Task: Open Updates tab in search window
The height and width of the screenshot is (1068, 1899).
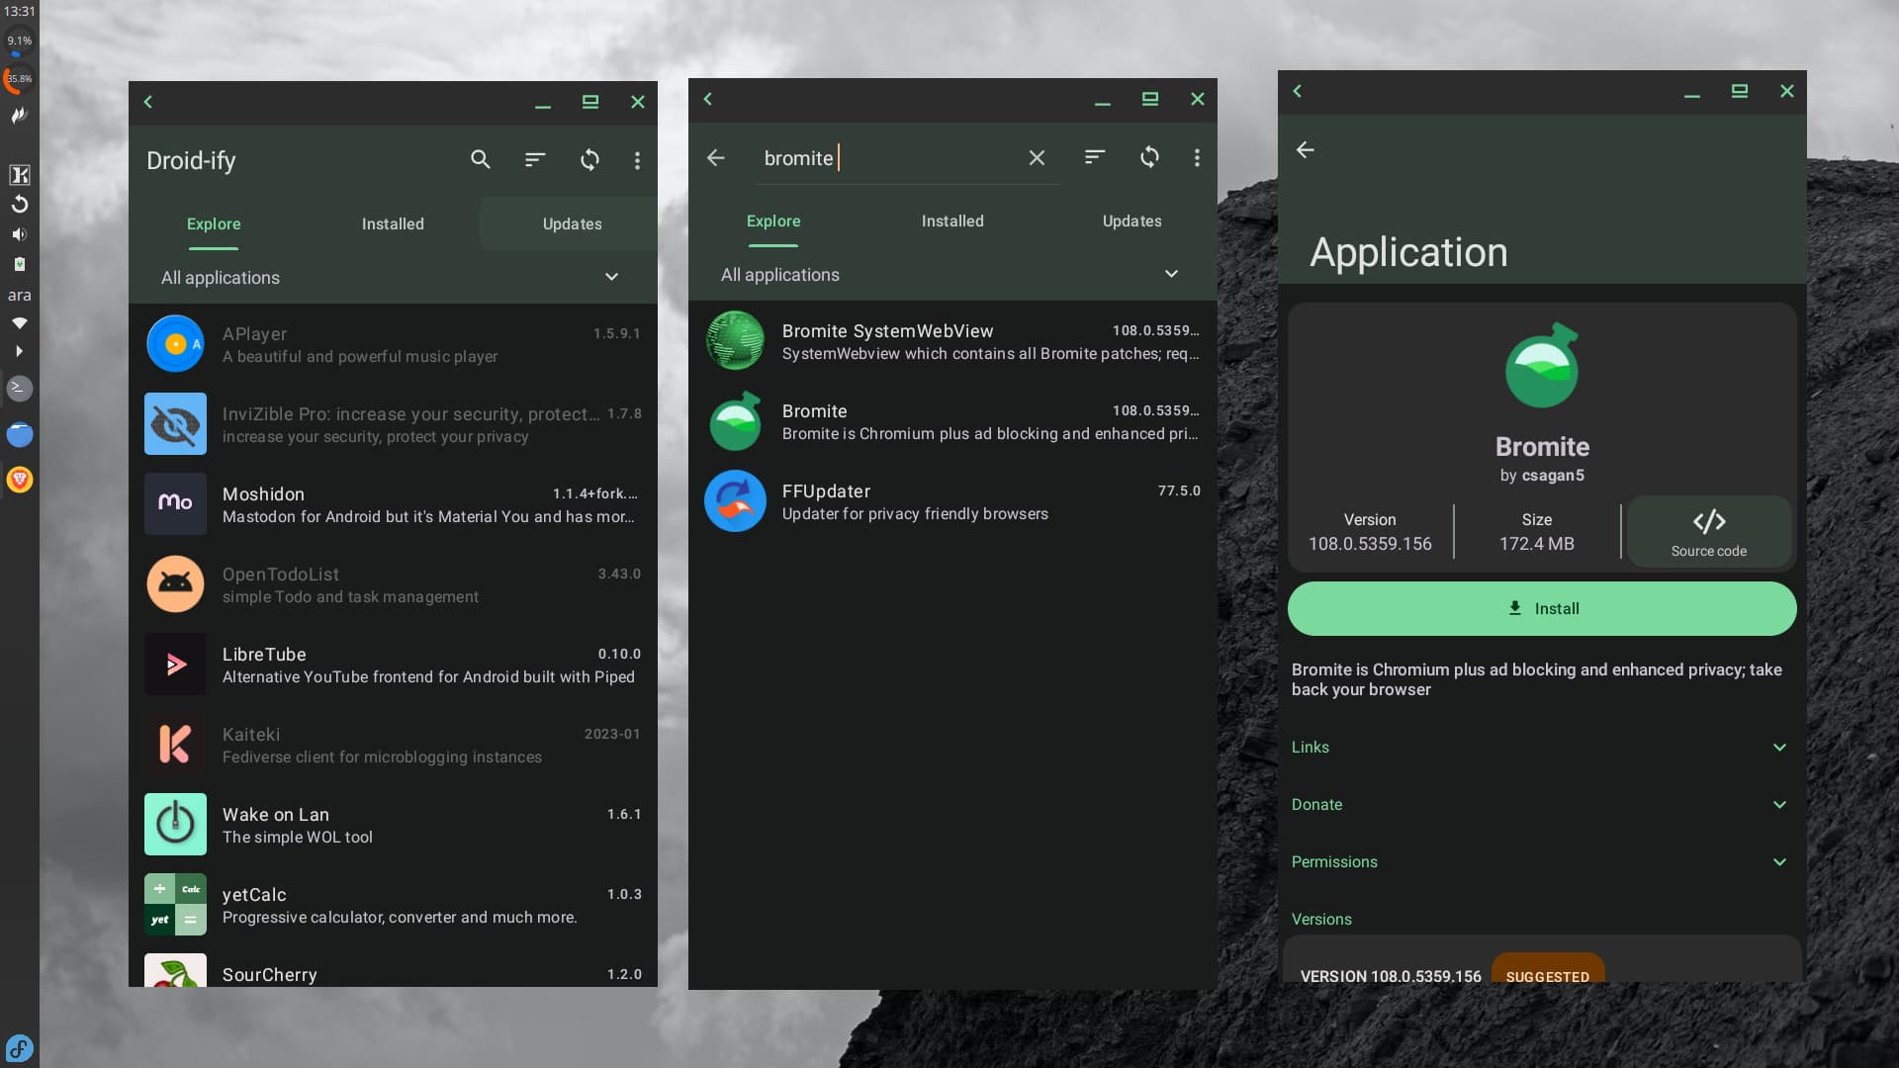Action: click(x=1131, y=222)
